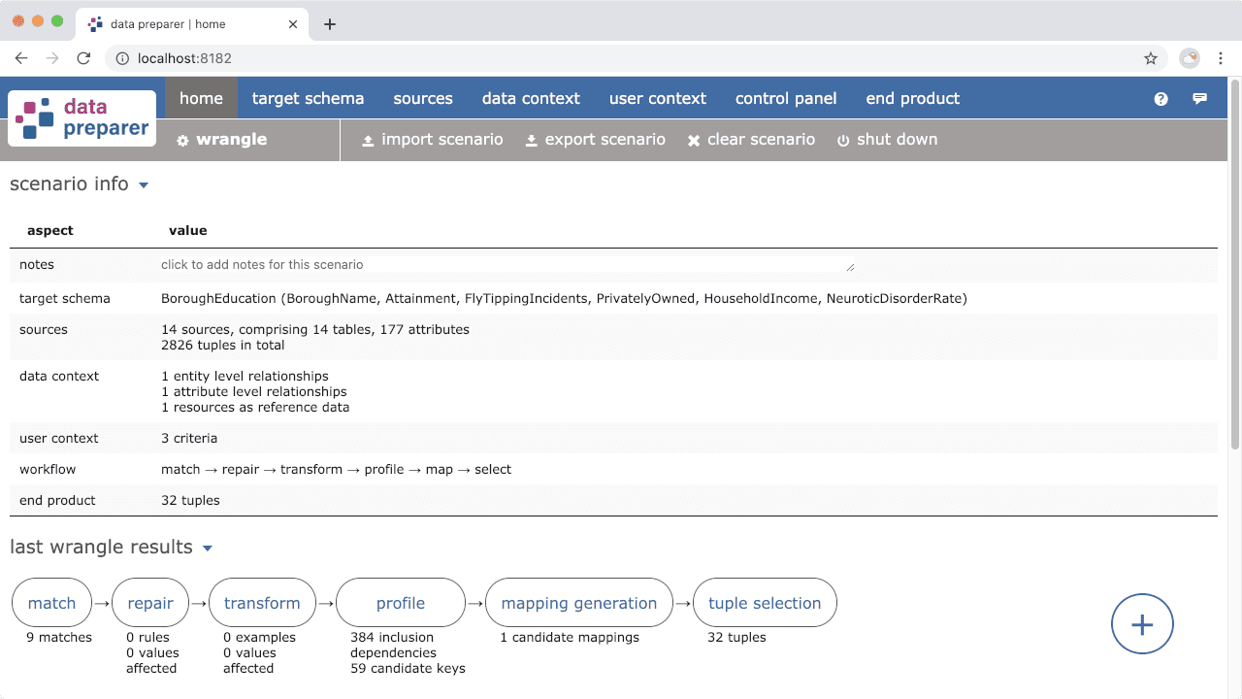Click the round plus button
1242x699 pixels.
click(1142, 624)
